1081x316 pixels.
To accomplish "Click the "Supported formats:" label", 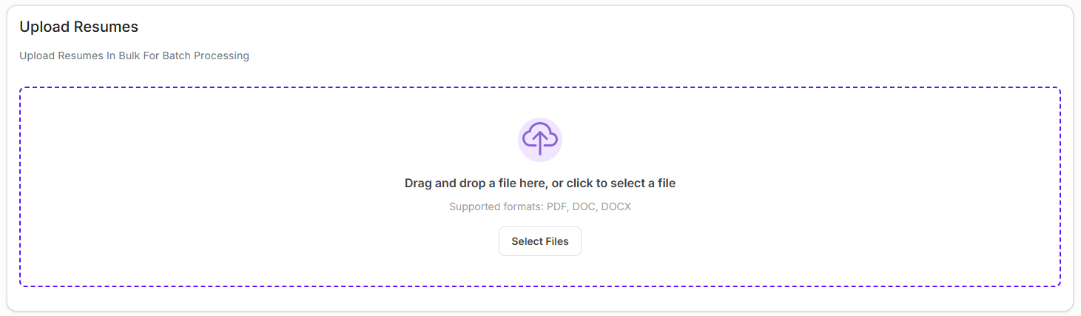I will point(496,206).
